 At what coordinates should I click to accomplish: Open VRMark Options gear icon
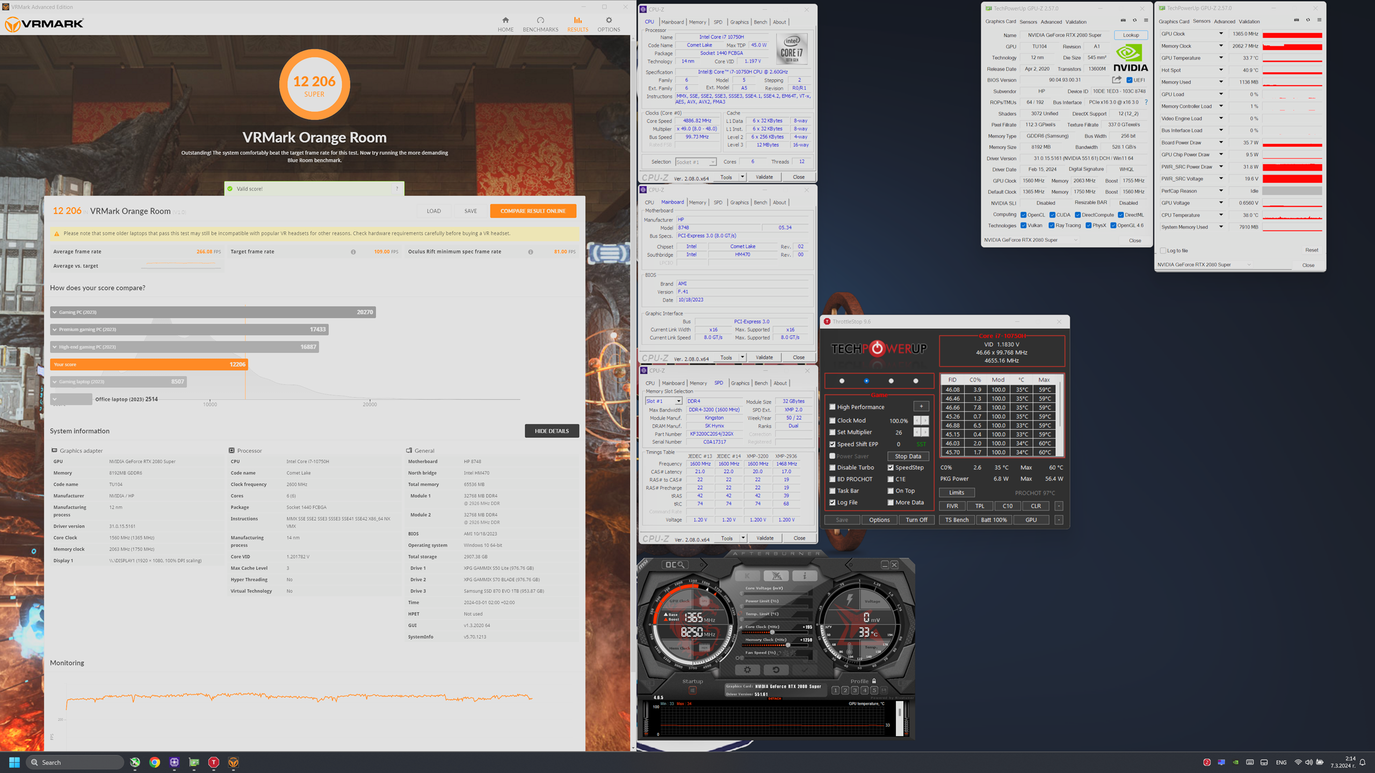click(x=609, y=20)
